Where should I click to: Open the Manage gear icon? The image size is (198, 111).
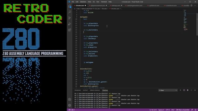pos(70,105)
